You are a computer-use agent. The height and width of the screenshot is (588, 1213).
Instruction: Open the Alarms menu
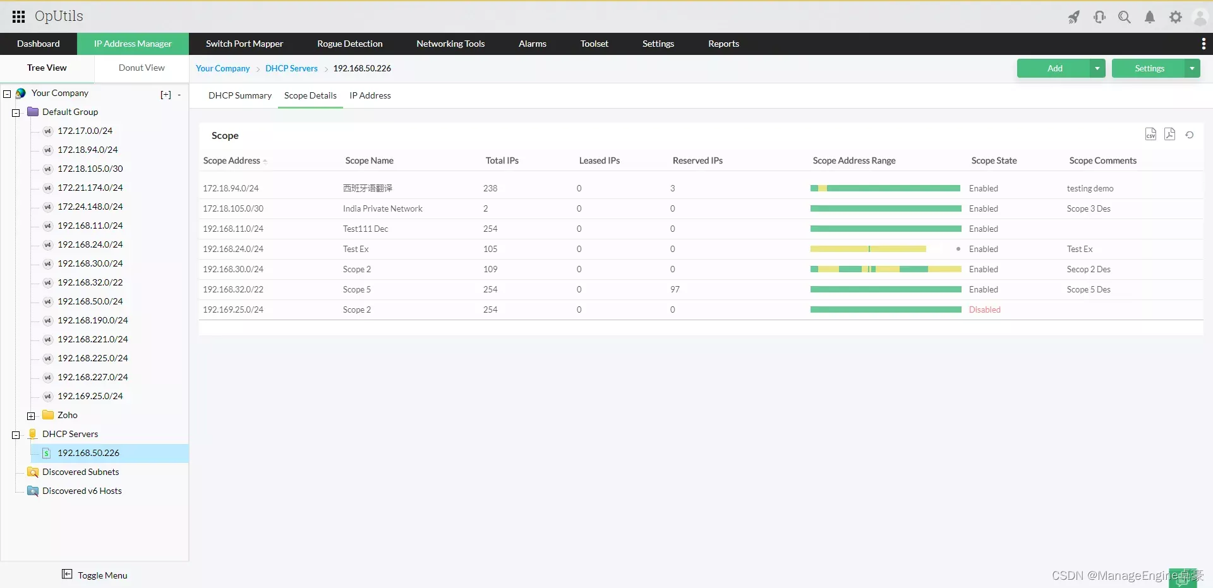pos(533,44)
